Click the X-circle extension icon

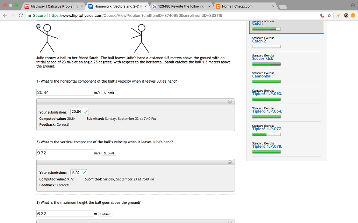pyautogui.click(x=346, y=16)
